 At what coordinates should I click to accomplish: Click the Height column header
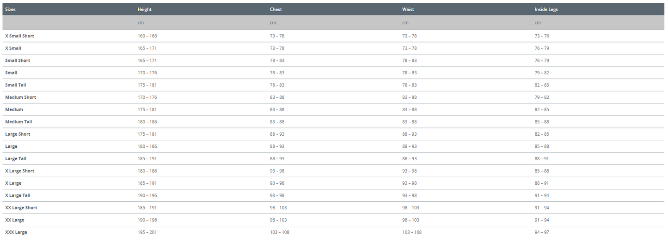(144, 9)
